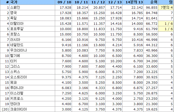Click the 66.772 total value
The image size is (174, 112).
coord(152,24)
